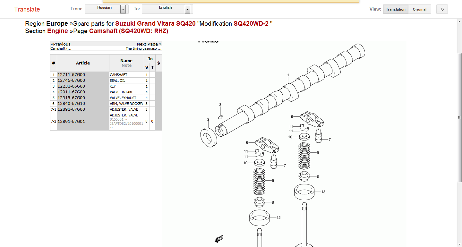The width and height of the screenshot is (462, 247).
Task: Select the ARM, VALVE ROCKER name cell
Action: (126, 104)
